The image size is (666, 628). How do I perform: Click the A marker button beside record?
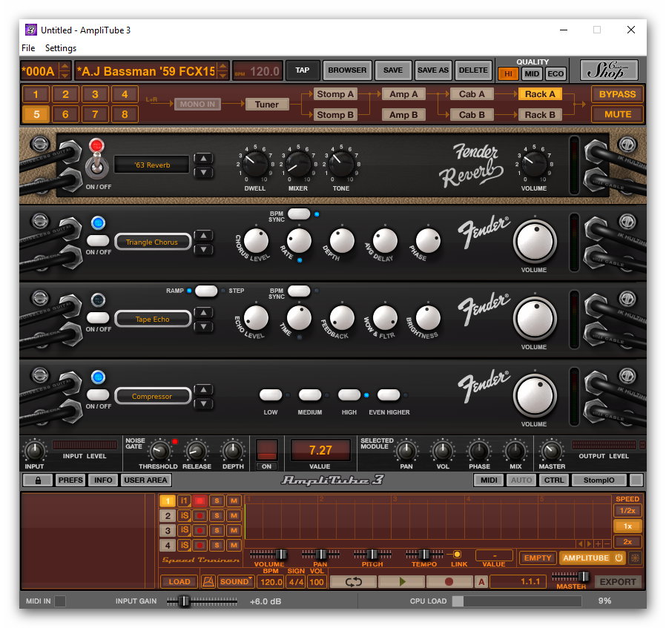click(481, 582)
